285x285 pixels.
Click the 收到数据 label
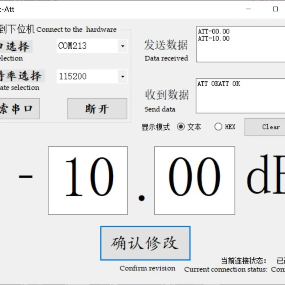[167, 95]
